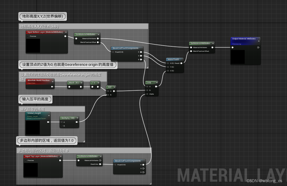Collapse the Global_Height parameter node
287x186 pixels.
coord(49,116)
